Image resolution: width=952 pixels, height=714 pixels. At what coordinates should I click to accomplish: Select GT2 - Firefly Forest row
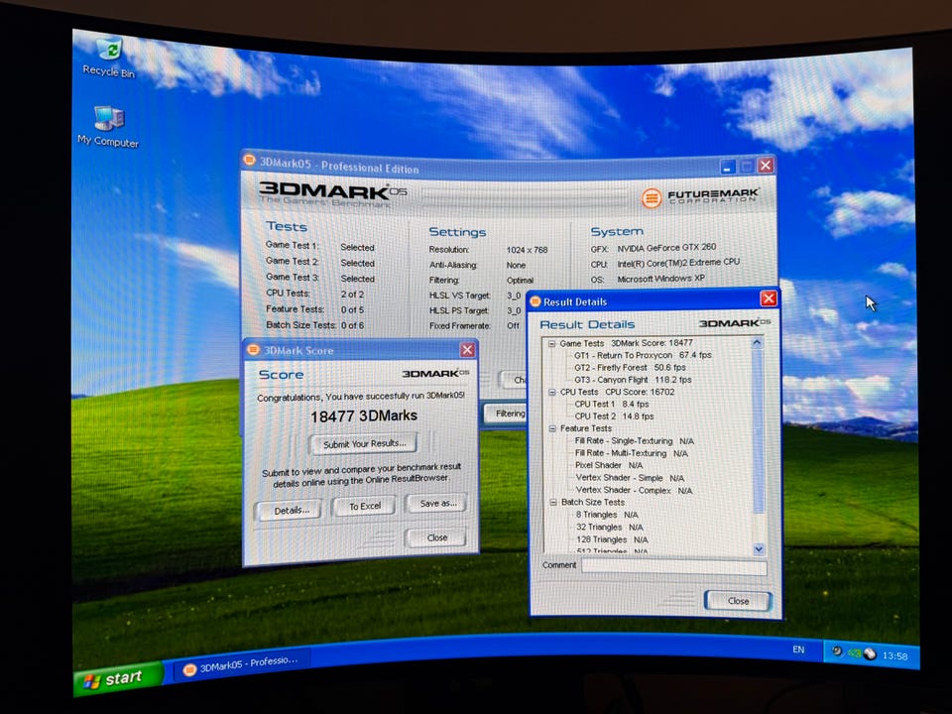[630, 367]
